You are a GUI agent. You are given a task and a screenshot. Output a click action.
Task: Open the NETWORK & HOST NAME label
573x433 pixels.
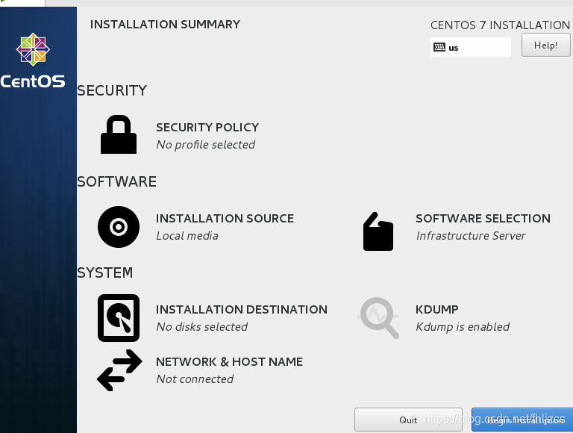click(230, 361)
